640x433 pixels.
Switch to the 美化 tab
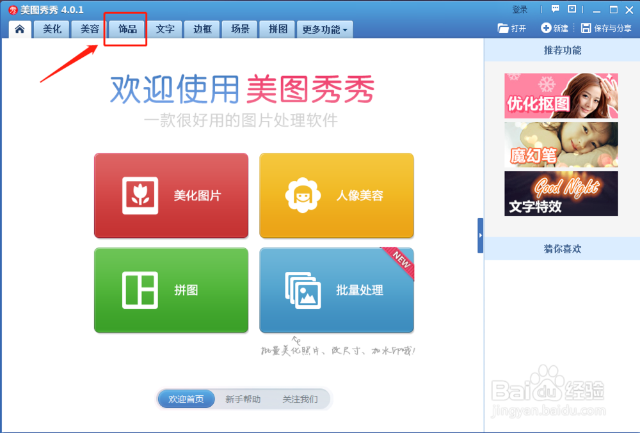(x=52, y=29)
